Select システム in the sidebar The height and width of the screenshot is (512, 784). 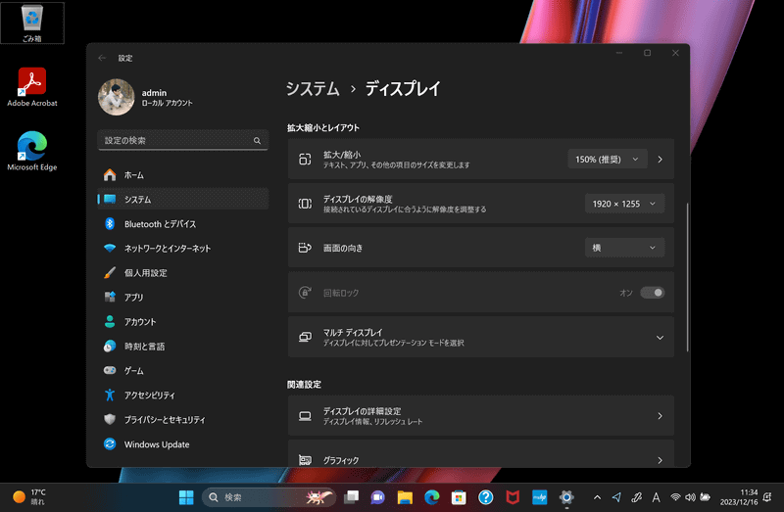183,200
